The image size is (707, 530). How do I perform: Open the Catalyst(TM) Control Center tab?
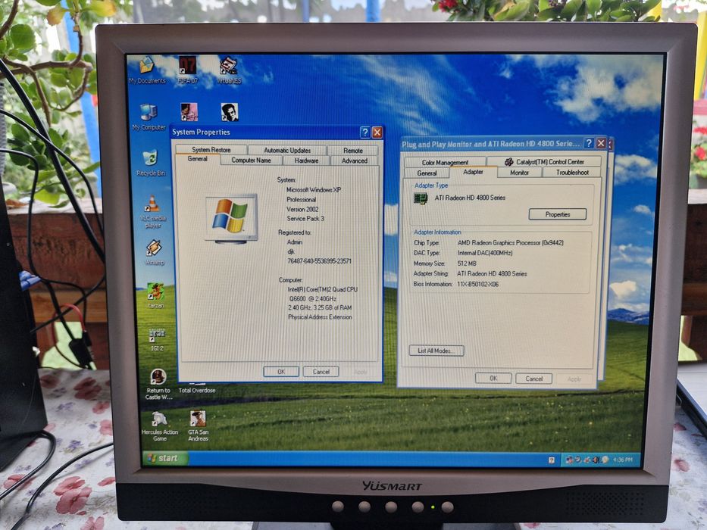(x=544, y=162)
